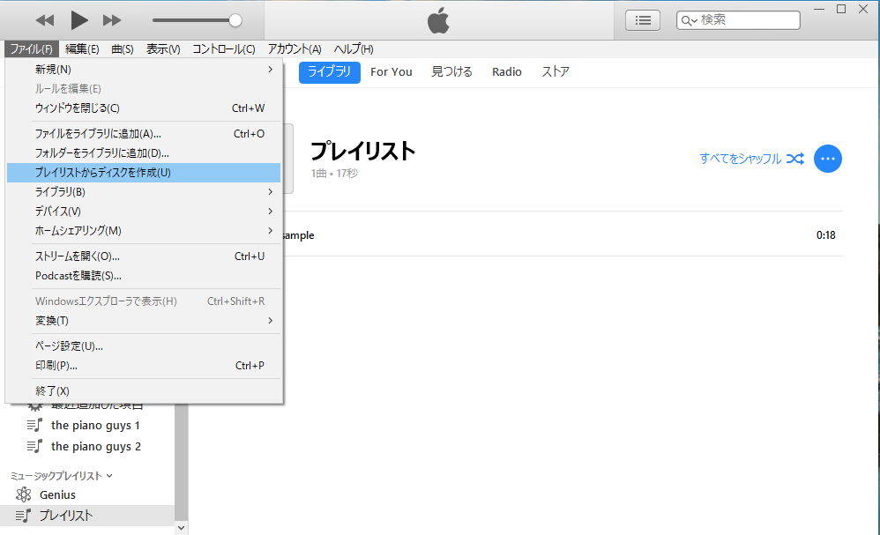Open the ヘルプ(H) menu

tap(354, 49)
